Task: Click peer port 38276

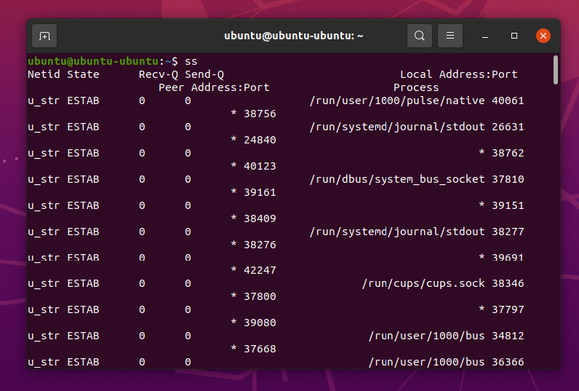Action: pyautogui.click(x=260, y=245)
